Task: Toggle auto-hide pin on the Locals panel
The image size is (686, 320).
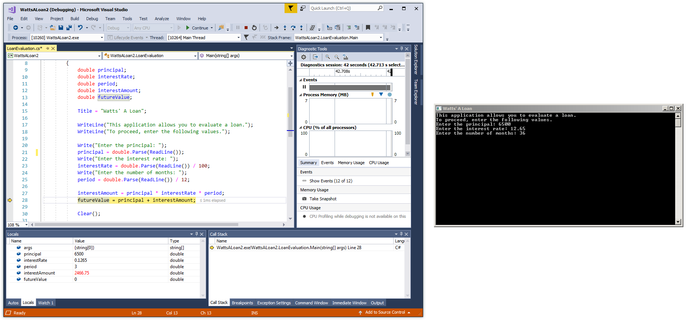Action: point(197,234)
